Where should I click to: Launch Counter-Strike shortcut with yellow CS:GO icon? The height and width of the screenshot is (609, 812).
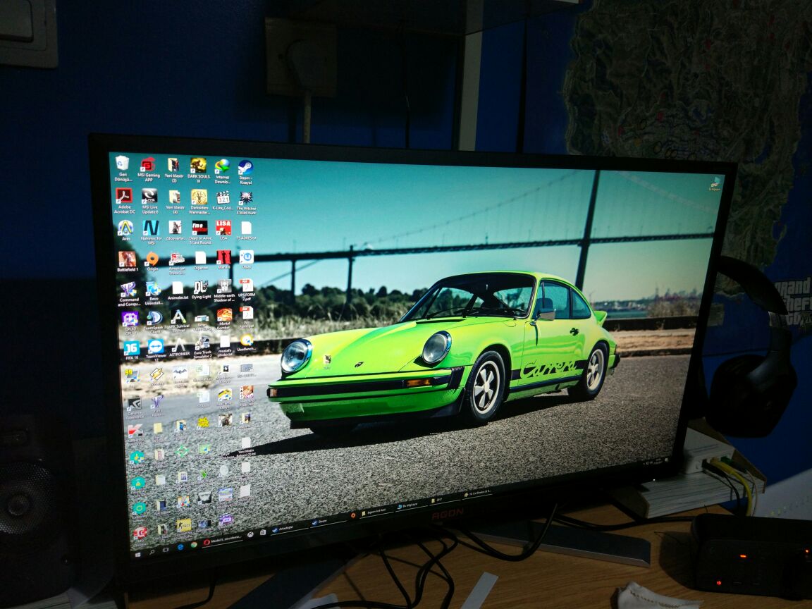coord(184,528)
